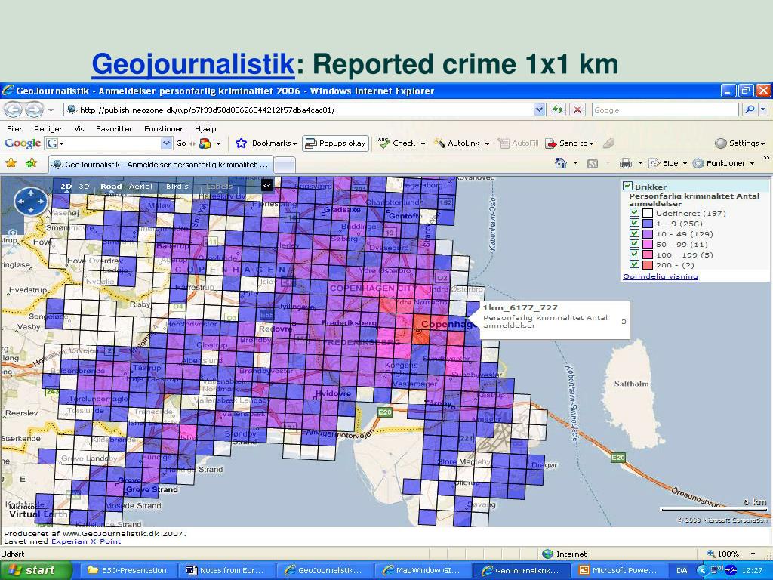
Task: Click the Stop loading red X icon
Action: (x=577, y=110)
